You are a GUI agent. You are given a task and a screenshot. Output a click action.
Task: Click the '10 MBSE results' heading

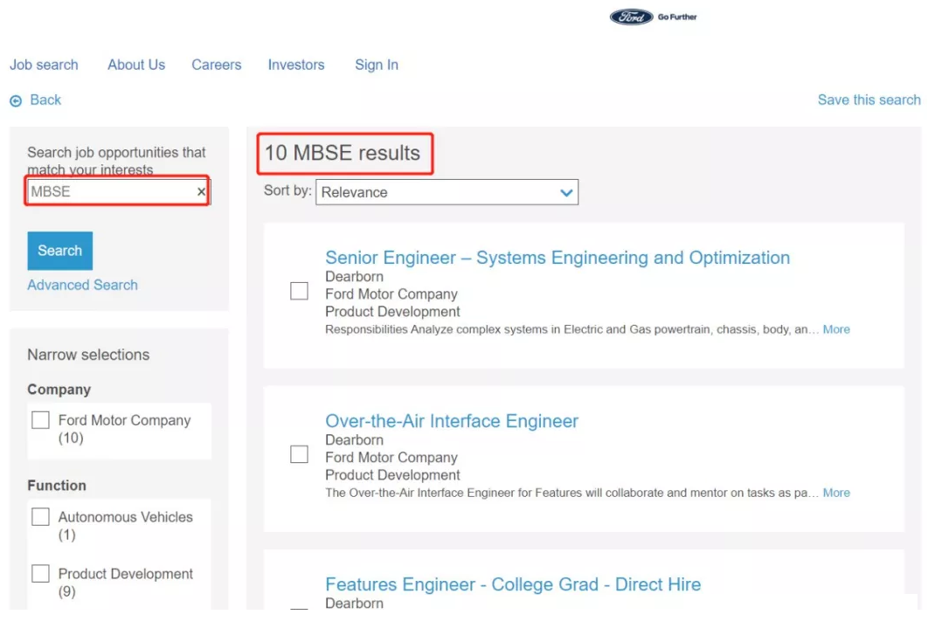click(342, 153)
